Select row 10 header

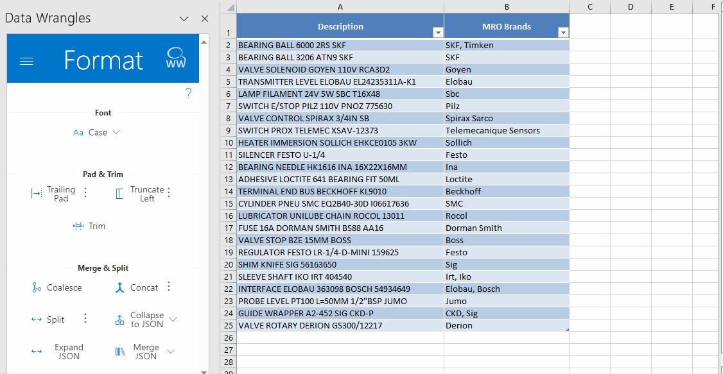pyautogui.click(x=229, y=143)
